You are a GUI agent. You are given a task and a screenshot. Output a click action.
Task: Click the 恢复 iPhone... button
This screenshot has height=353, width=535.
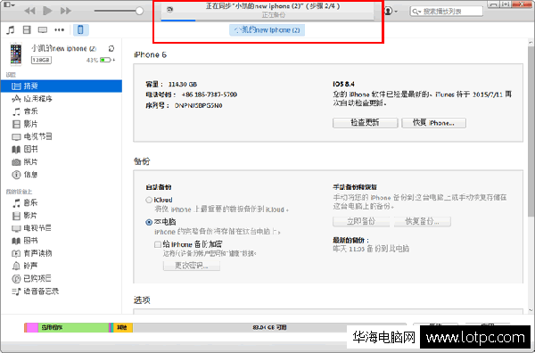coord(433,123)
